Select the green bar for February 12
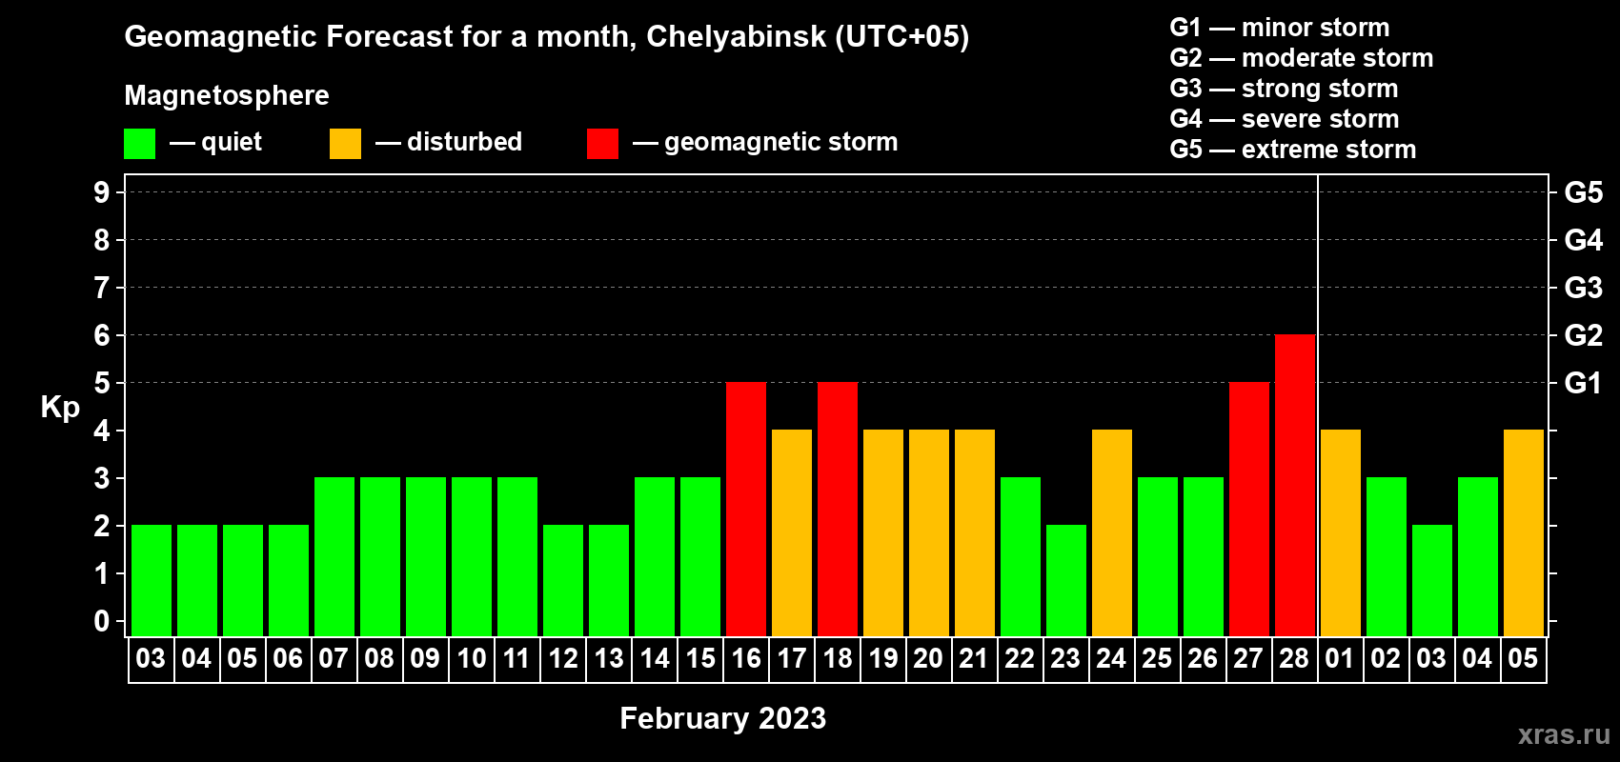This screenshot has width=1620, height=762. (x=563, y=581)
